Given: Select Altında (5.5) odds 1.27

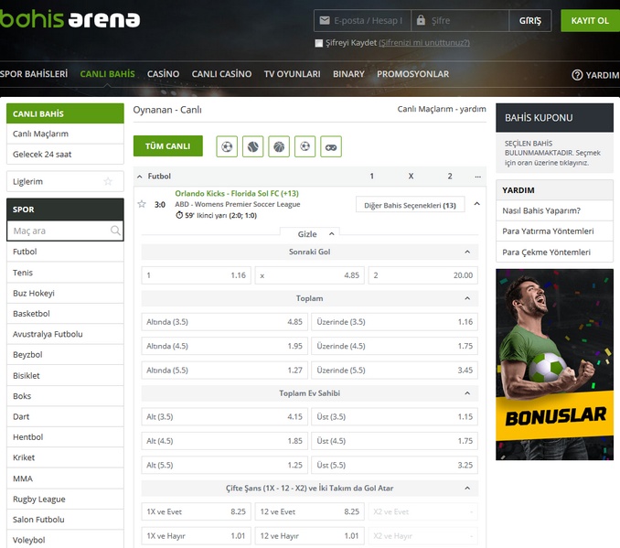Looking at the screenshot, I should pyautogui.click(x=225, y=370).
